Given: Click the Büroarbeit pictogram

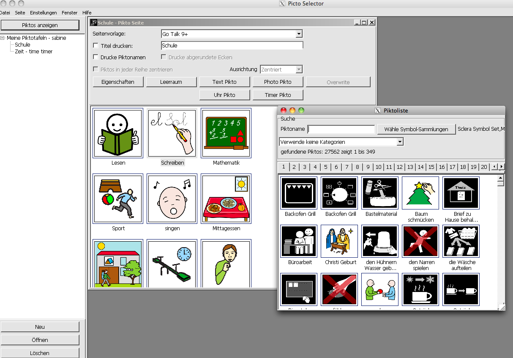Looking at the screenshot, I should (298, 241).
